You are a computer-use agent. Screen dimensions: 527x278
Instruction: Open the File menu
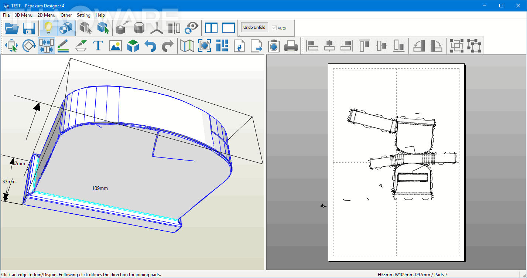[x=6, y=15]
